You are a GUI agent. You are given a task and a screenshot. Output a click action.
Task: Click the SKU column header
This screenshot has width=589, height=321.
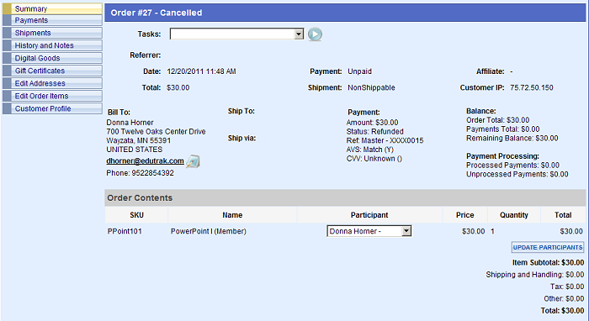(136, 215)
